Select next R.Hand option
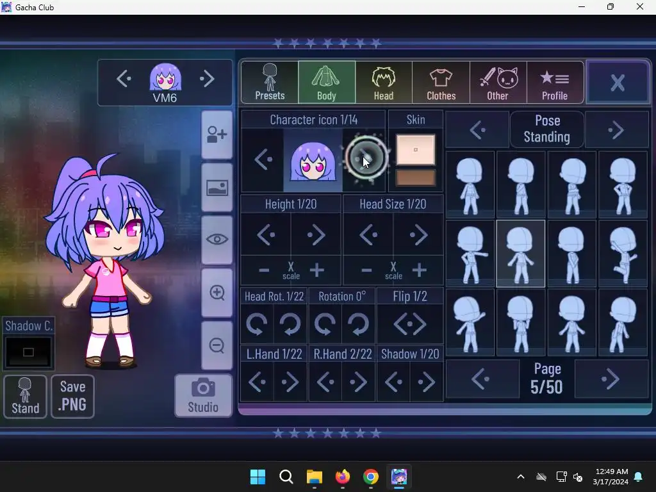 click(358, 382)
